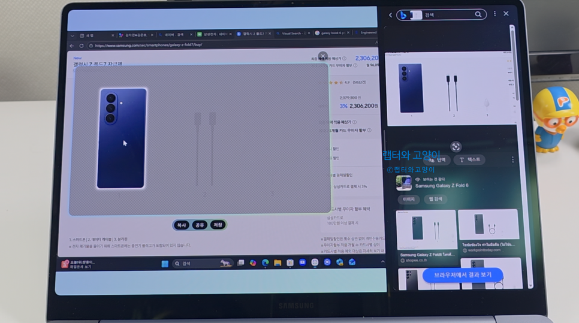This screenshot has height=323, width=579.
Task: Expand the browser tab list chevron
Action: (73, 36)
